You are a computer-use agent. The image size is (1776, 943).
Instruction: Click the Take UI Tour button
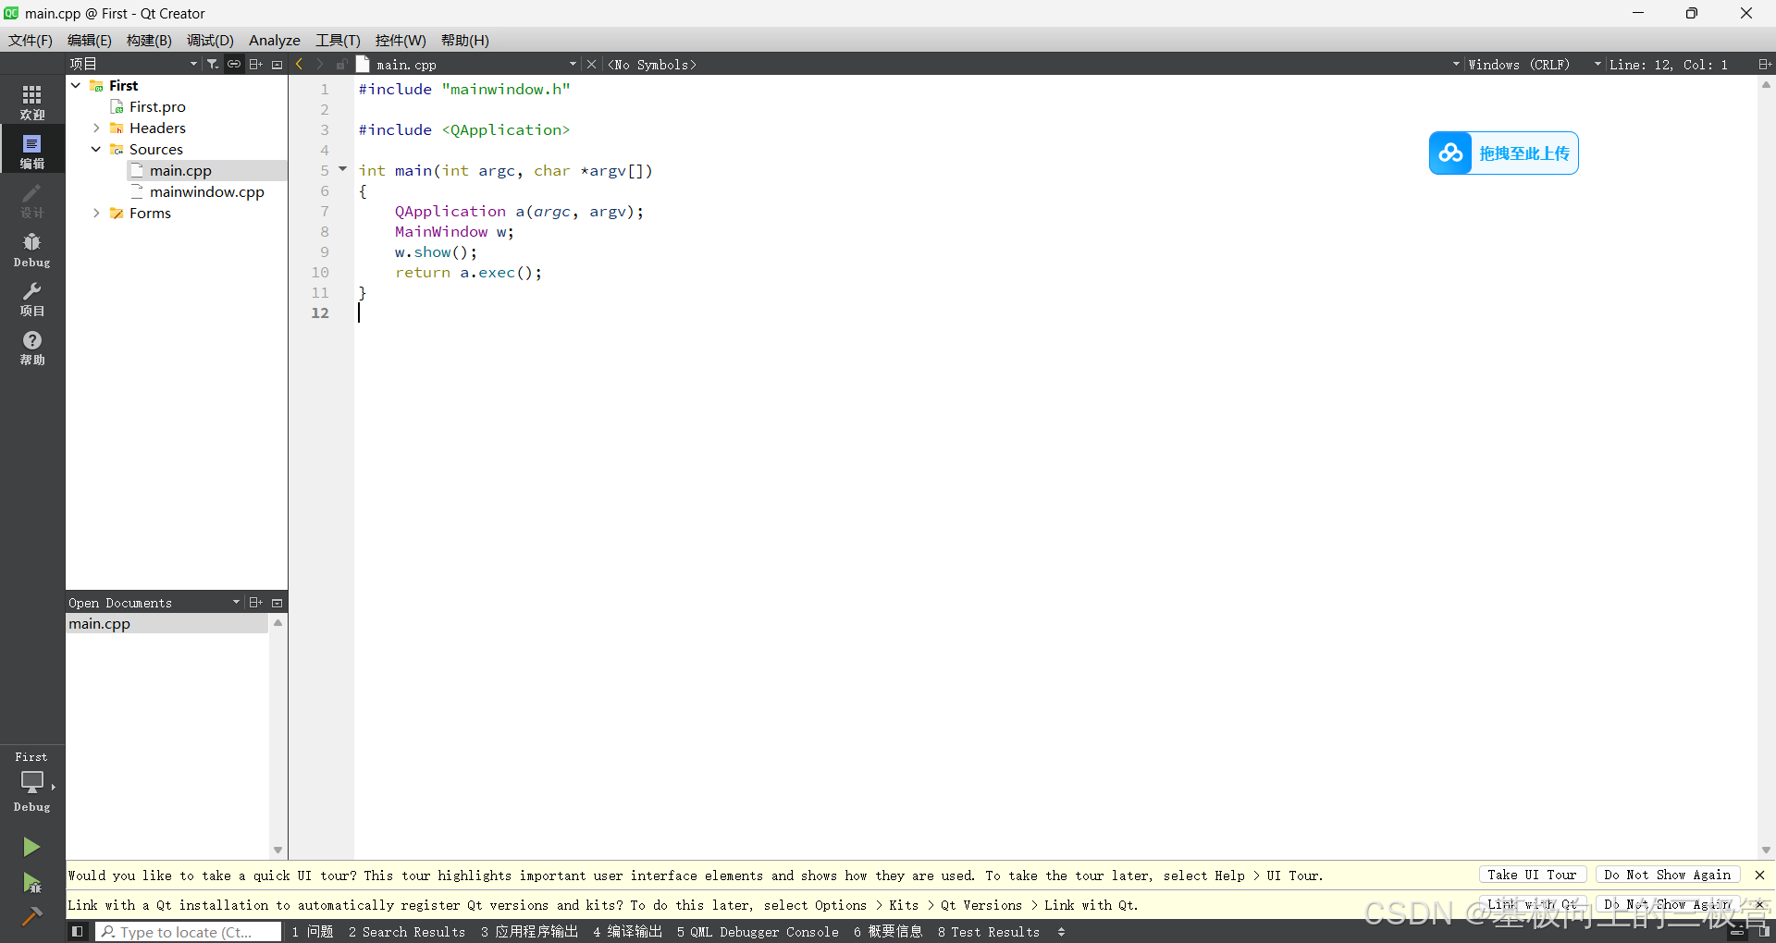pyautogui.click(x=1533, y=875)
